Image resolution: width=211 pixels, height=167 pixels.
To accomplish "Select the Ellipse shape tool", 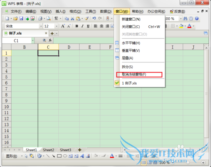I will click(65, 156).
